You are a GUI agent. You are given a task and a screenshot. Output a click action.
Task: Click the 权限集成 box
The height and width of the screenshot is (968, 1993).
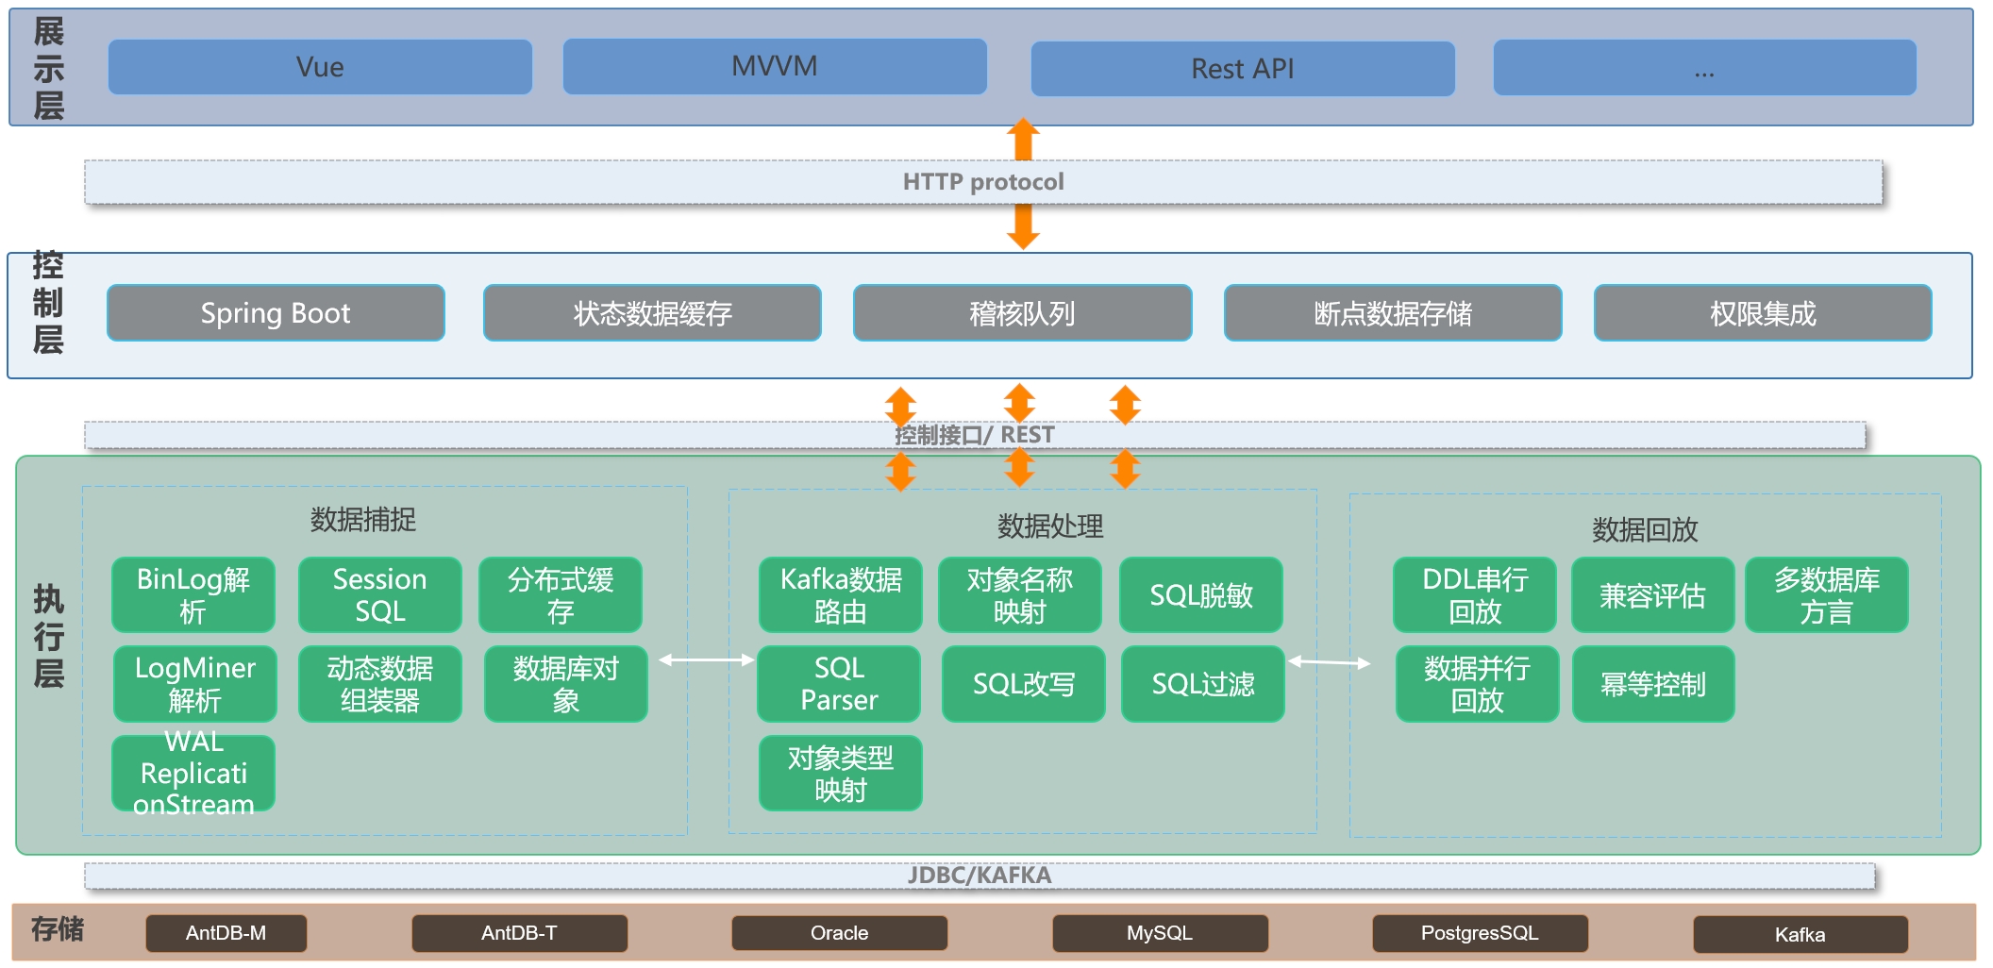1763,313
